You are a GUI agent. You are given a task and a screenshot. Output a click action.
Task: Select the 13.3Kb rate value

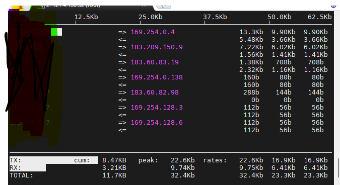pyautogui.click(x=251, y=32)
